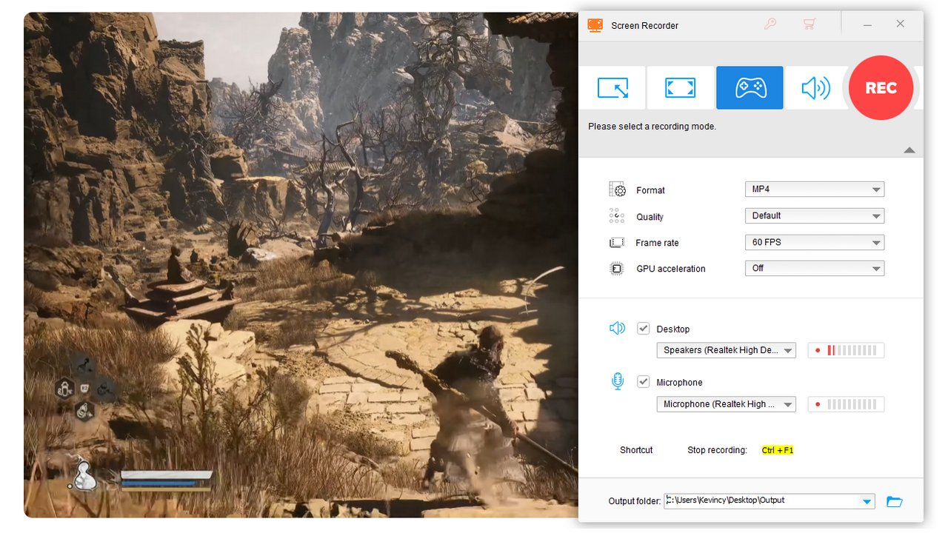948x533 pixels.
Task: Select the custom region recording mode icon
Action: pyautogui.click(x=612, y=87)
